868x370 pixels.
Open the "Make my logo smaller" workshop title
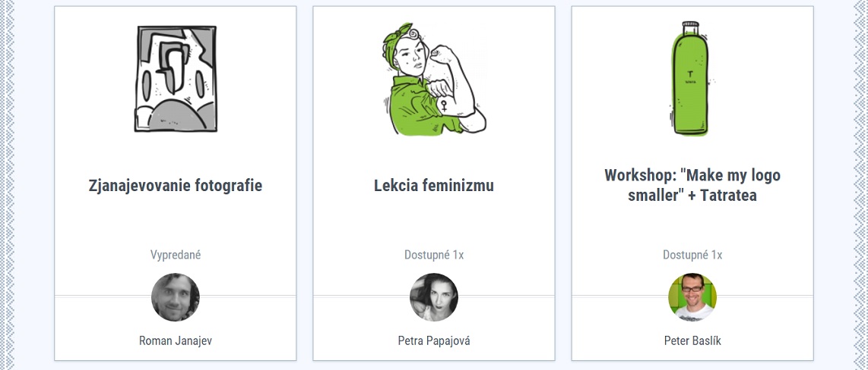pos(692,185)
